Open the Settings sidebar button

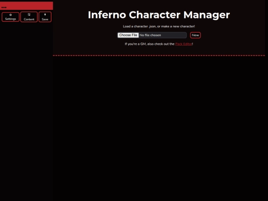[10, 17]
